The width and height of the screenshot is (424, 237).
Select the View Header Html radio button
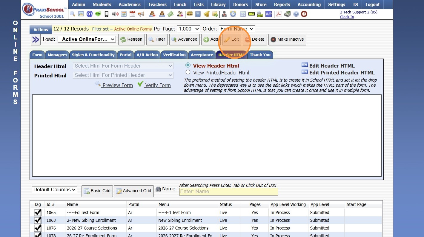[188, 65]
